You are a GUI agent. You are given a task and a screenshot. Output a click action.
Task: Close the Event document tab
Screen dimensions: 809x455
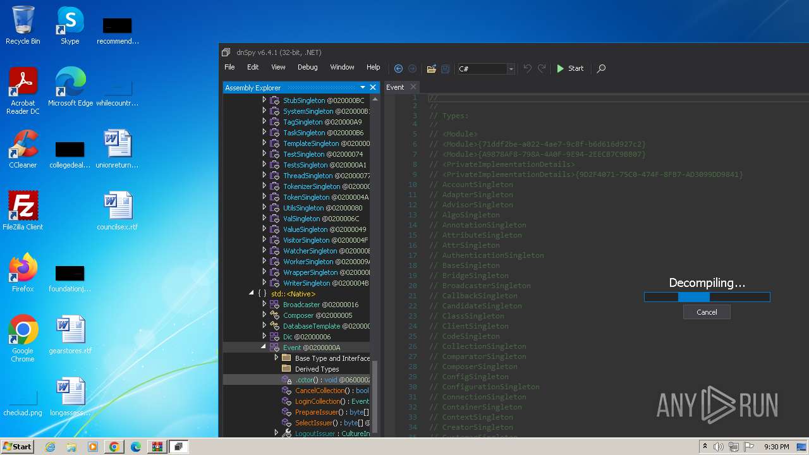pyautogui.click(x=413, y=87)
